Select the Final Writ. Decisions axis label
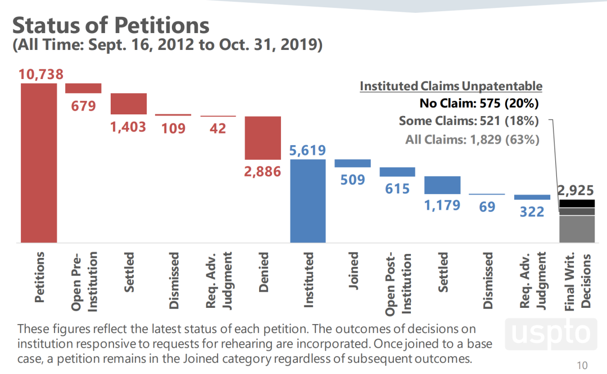607x374 pixels. [x=577, y=281]
